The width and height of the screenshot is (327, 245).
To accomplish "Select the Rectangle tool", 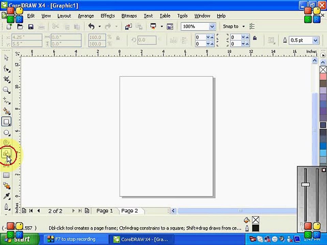I will pos(6,122).
